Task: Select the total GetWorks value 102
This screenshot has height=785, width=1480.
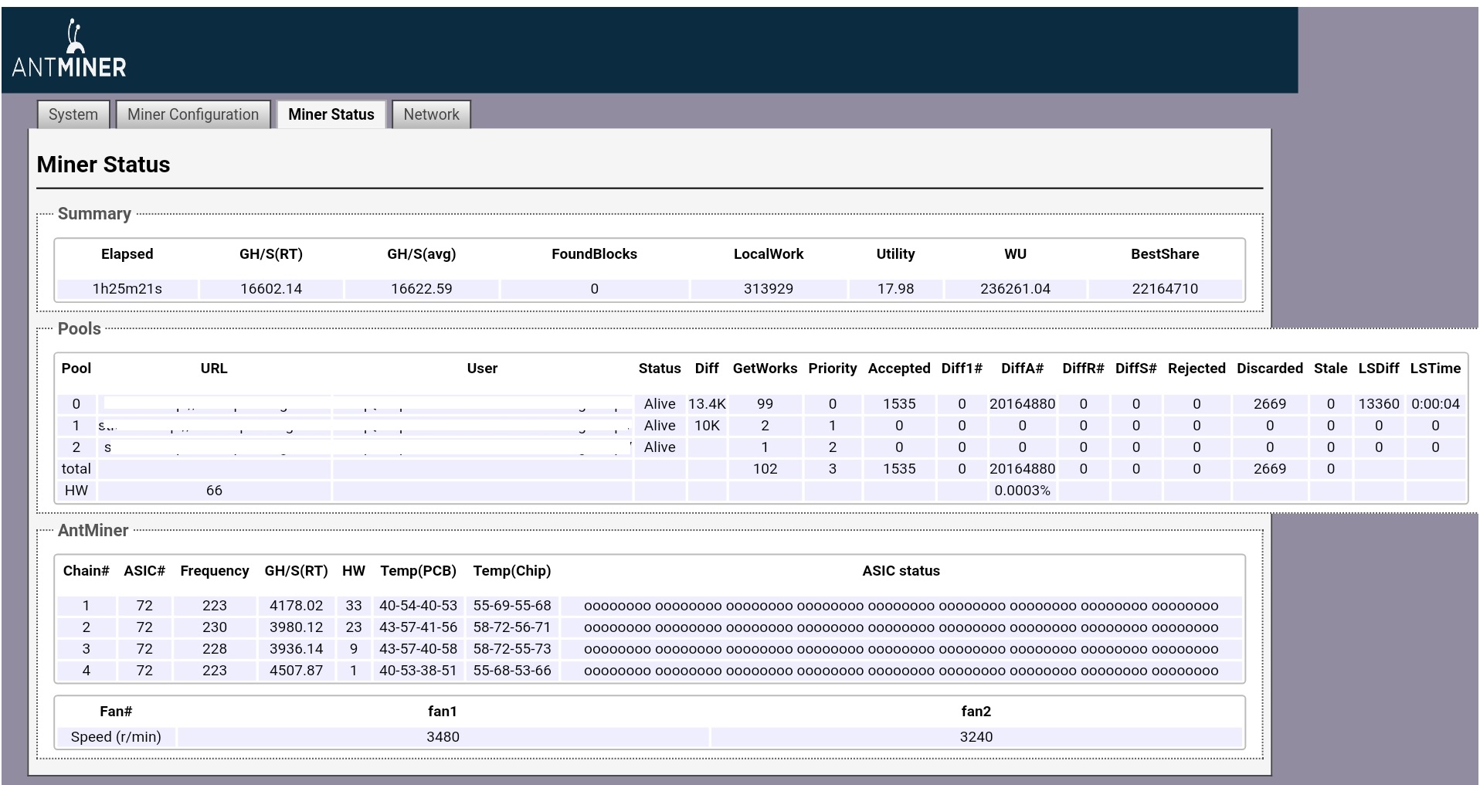Action: click(x=765, y=469)
